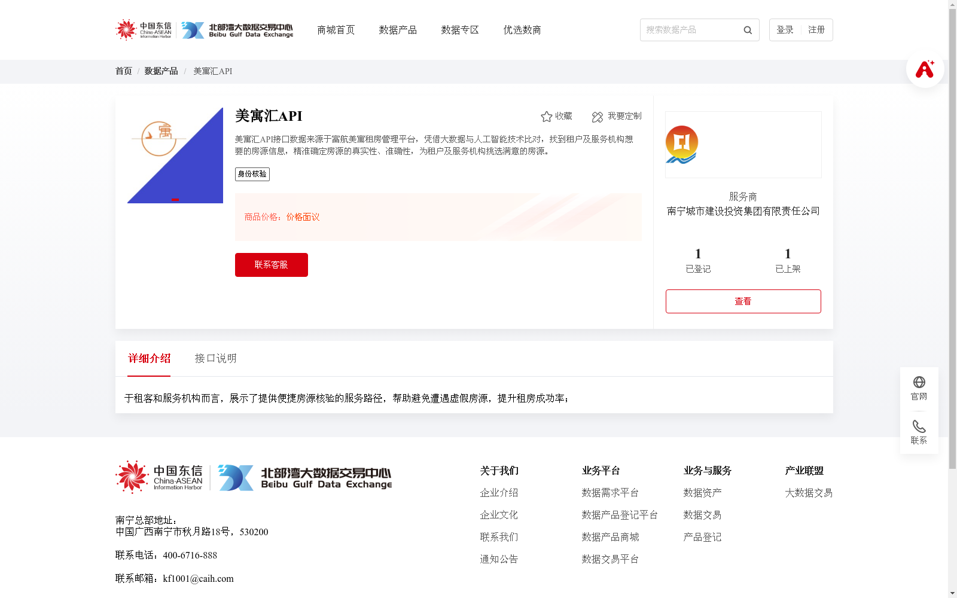Image resolution: width=957 pixels, height=598 pixels.
Task: Click the scrollbar up arrow
Action: pyautogui.click(x=952, y=4)
